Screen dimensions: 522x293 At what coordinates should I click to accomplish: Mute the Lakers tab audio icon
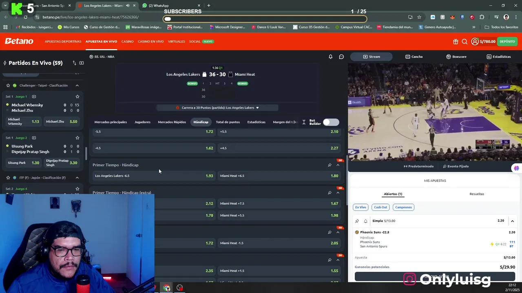(128, 6)
